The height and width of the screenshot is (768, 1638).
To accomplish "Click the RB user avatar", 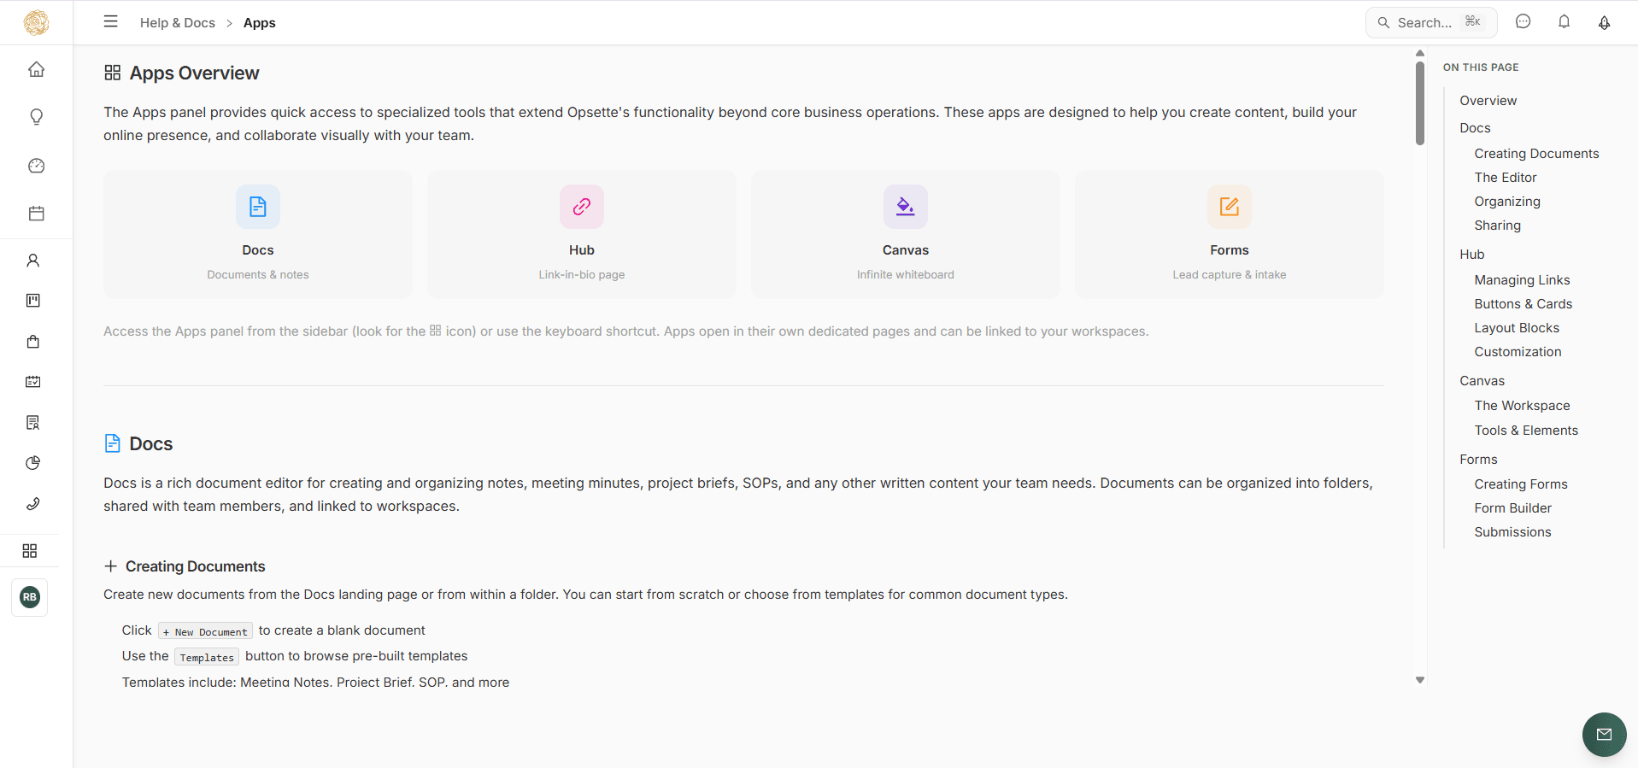I will point(30,597).
